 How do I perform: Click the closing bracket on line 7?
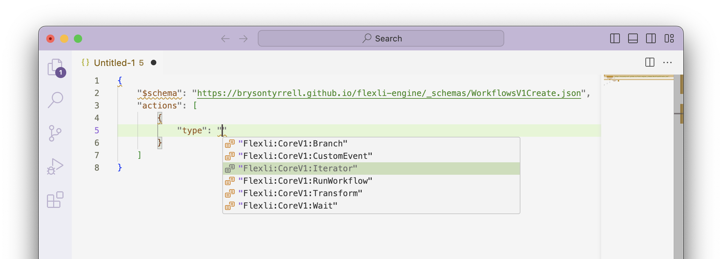tap(139, 155)
